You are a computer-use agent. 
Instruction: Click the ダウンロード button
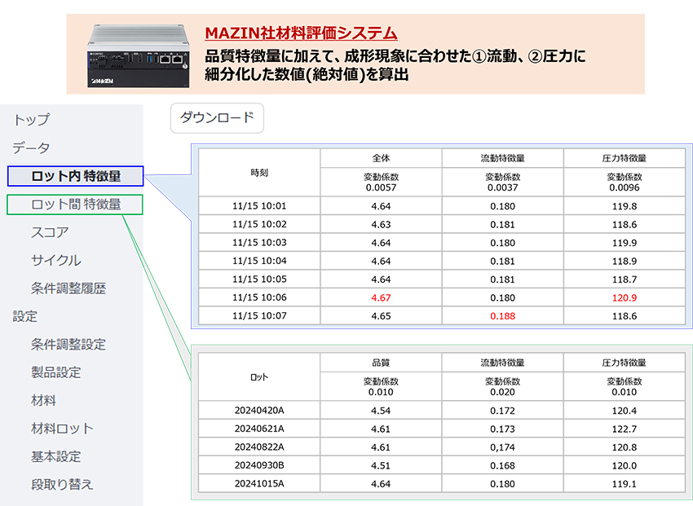tap(217, 118)
